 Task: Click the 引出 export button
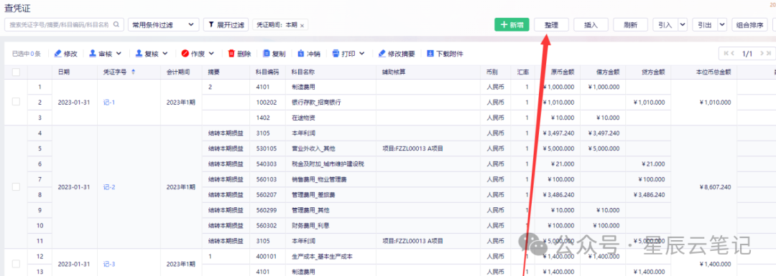point(704,24)
